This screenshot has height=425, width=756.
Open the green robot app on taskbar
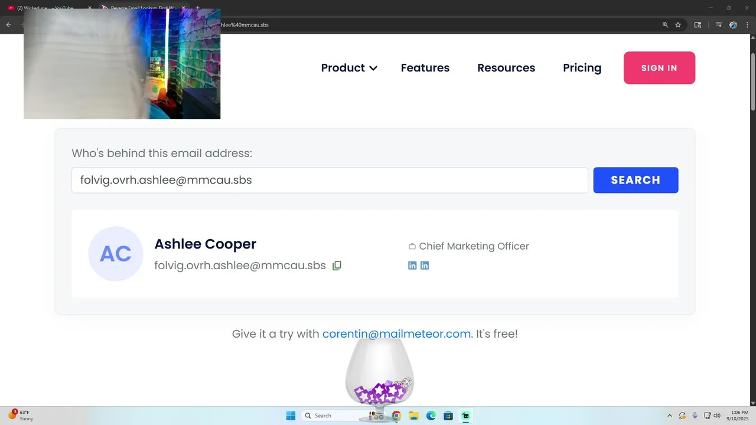[466, 416]
